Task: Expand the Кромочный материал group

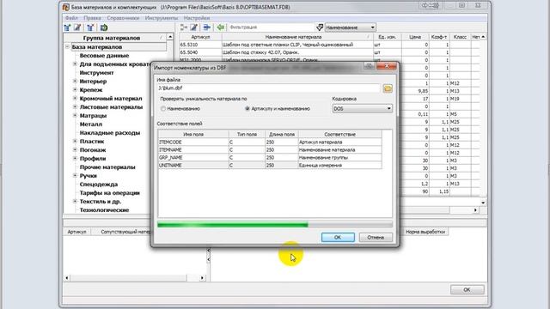Action: pos(75,98)
